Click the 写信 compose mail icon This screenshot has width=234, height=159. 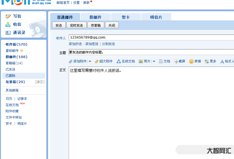click(8, 16)
